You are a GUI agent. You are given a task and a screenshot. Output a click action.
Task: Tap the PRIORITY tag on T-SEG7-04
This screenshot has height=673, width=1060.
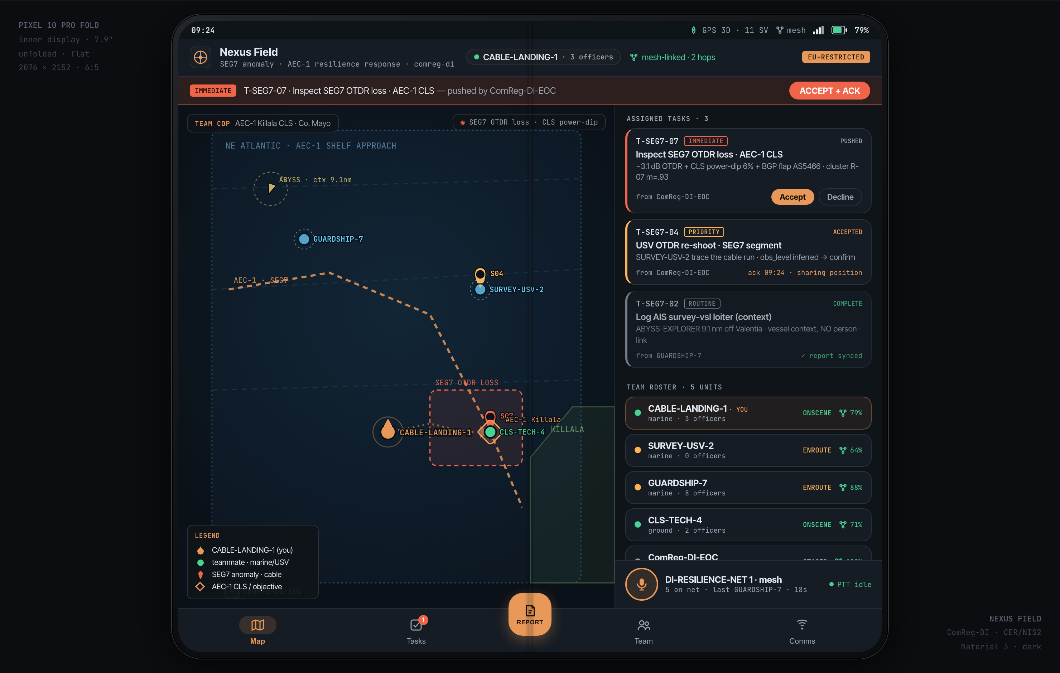tap(704, 232)
